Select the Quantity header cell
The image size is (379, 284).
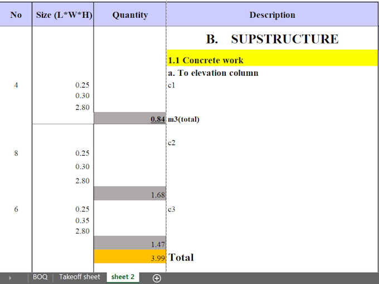coord(130,15)
